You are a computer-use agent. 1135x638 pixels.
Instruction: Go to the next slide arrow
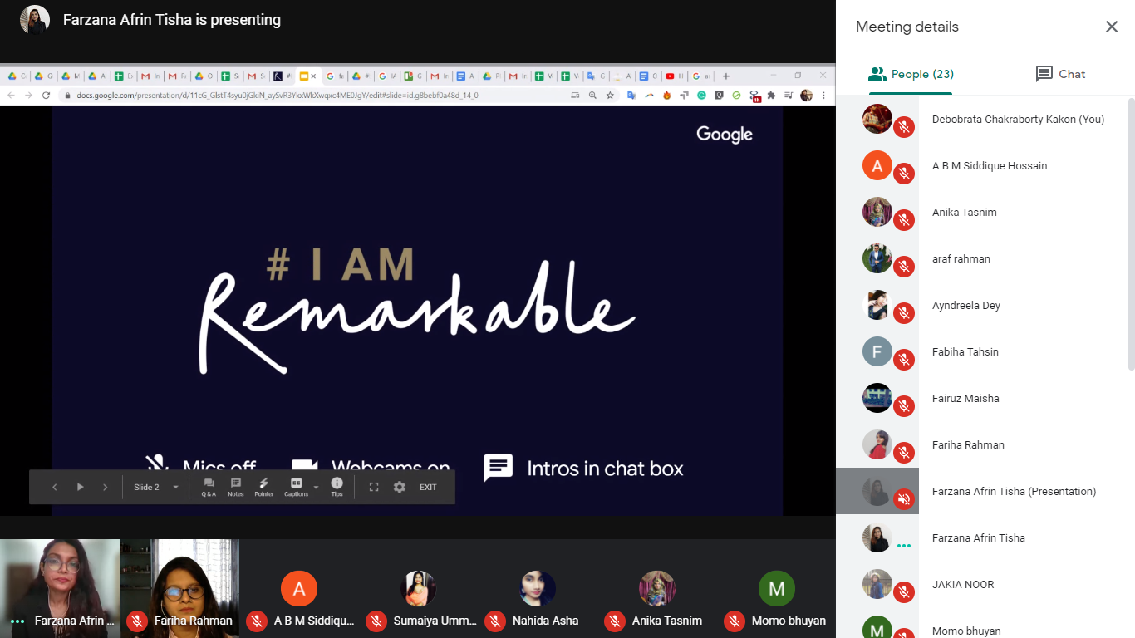tap(105, 488)
